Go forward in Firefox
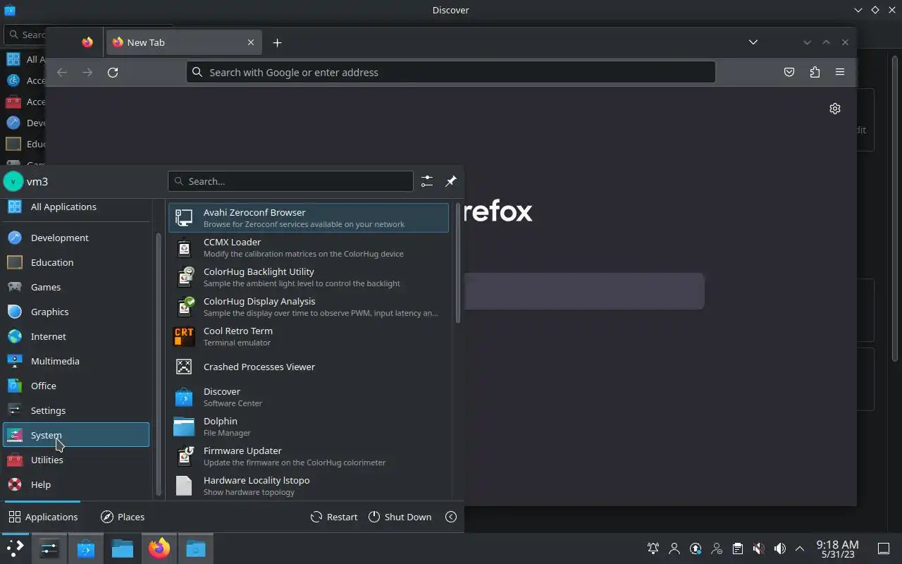The height and width of the screenshot is (564, 902). 87,72
